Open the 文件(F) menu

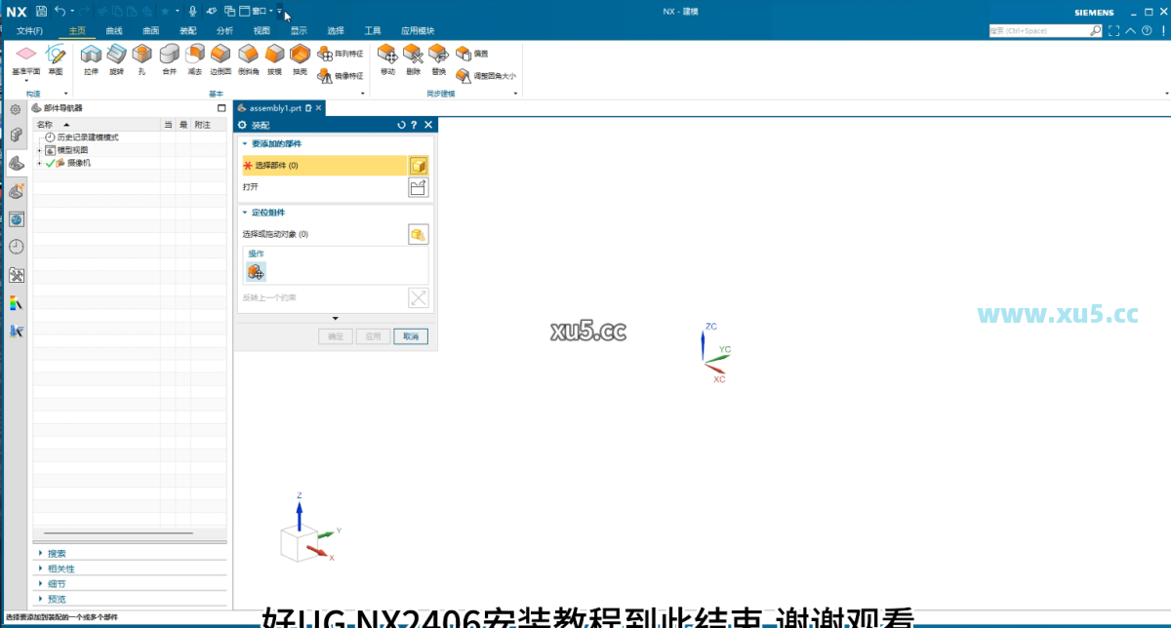click(29, 30)
